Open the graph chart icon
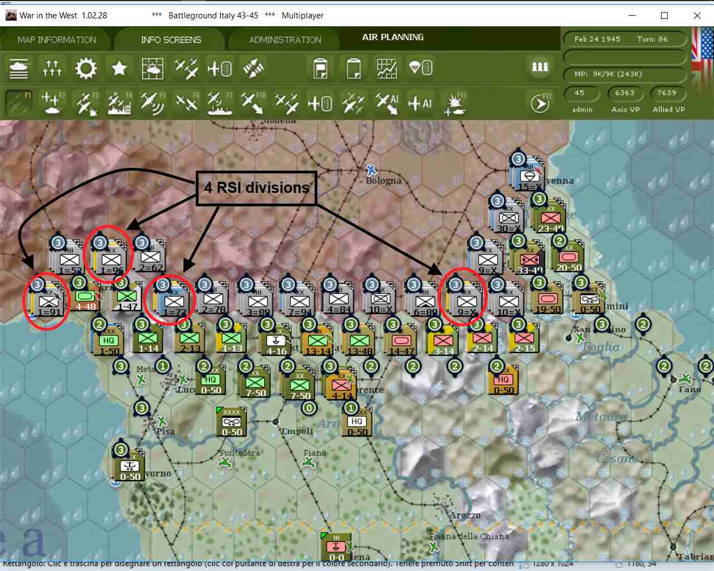714x571 pixels. [x=387, y=69]
